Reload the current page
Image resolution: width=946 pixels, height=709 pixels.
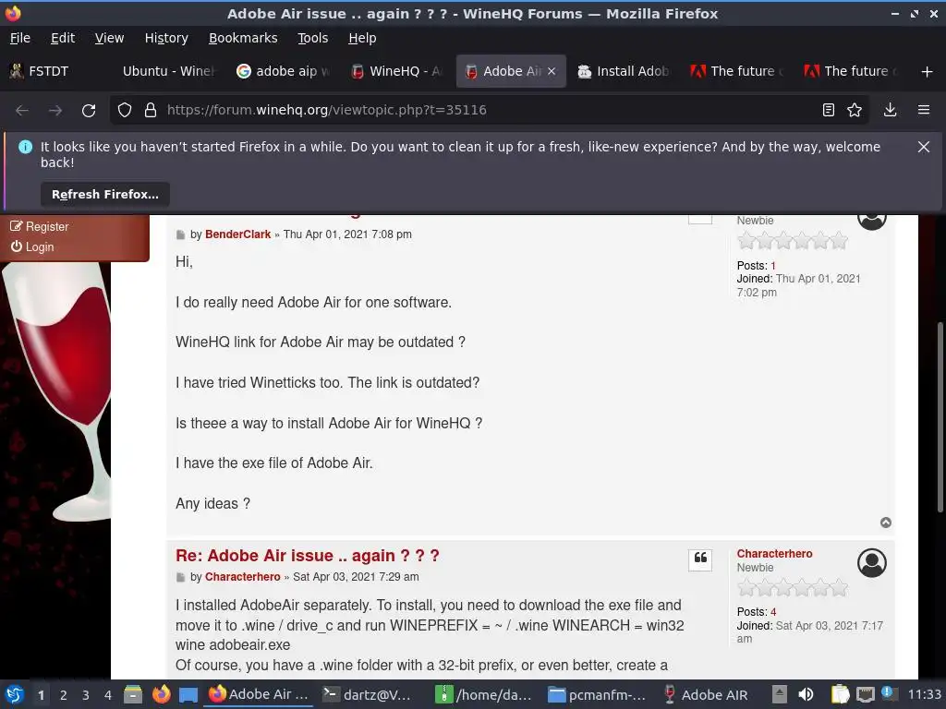pyautogui.click(x=89, y=110)
